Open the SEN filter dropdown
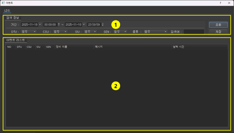Viewport: 234px width, 133px height. (x=120, y=32)
